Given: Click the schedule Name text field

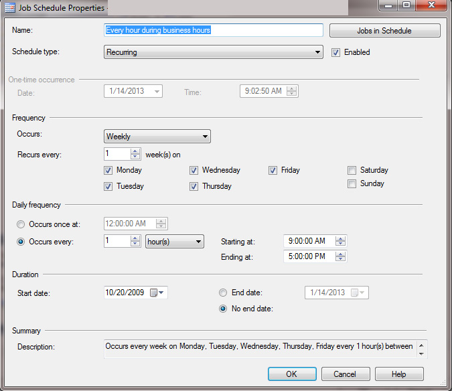Looking at the screenshot, I should click(214, 30).
